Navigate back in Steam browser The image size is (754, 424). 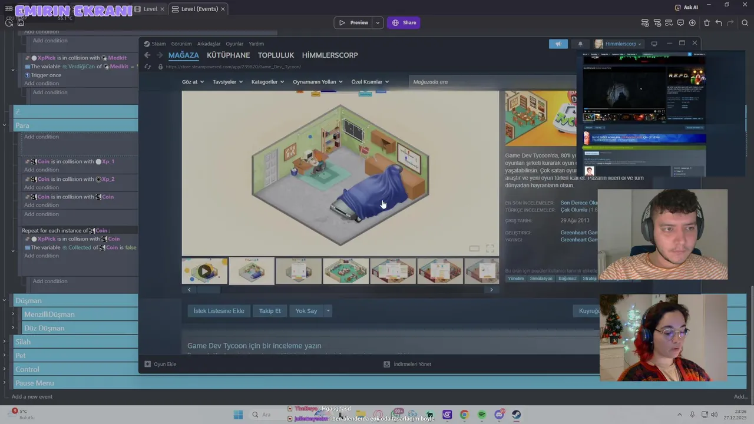point(147,55)
